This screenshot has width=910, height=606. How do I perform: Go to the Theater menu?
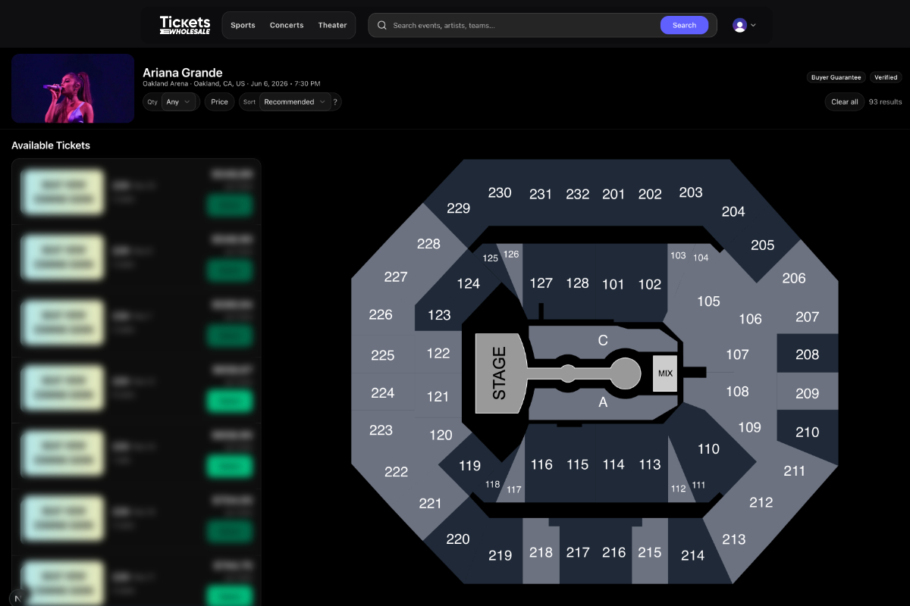[x=332, y=25]
